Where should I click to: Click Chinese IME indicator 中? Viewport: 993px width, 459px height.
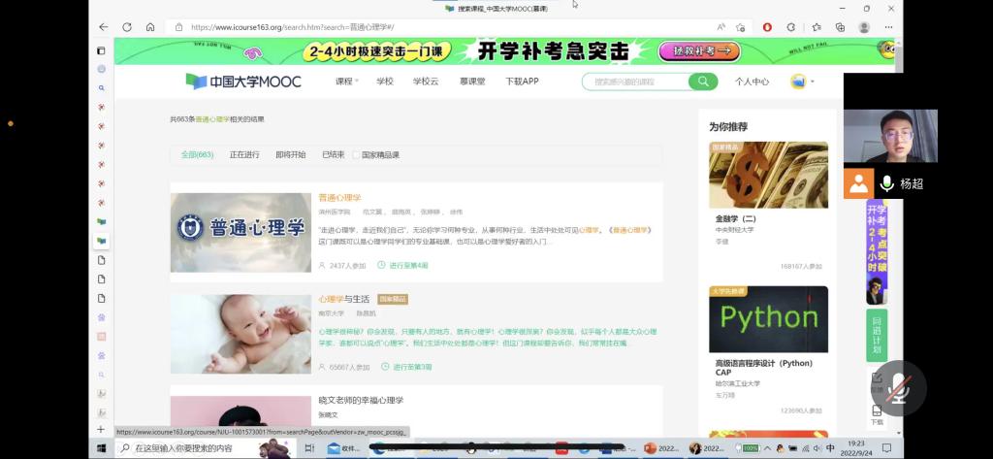coord(830,448)
